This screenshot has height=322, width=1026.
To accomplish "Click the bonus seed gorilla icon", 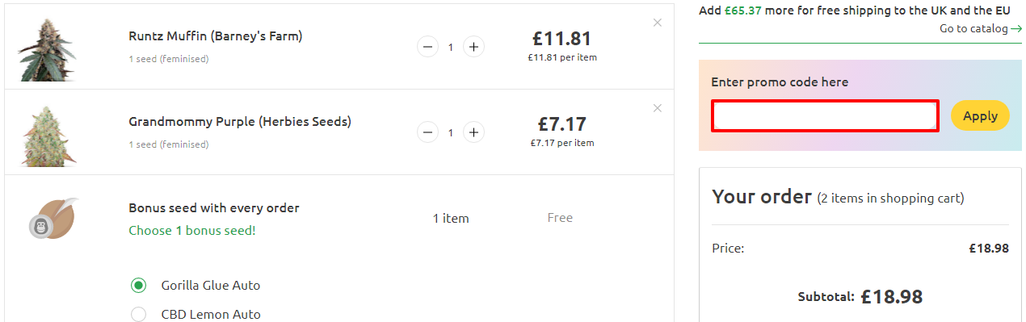I will [54, 219].
